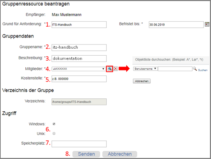Click the Verzeichnis path field
The image size is (211, 159).
coord(79,102)
